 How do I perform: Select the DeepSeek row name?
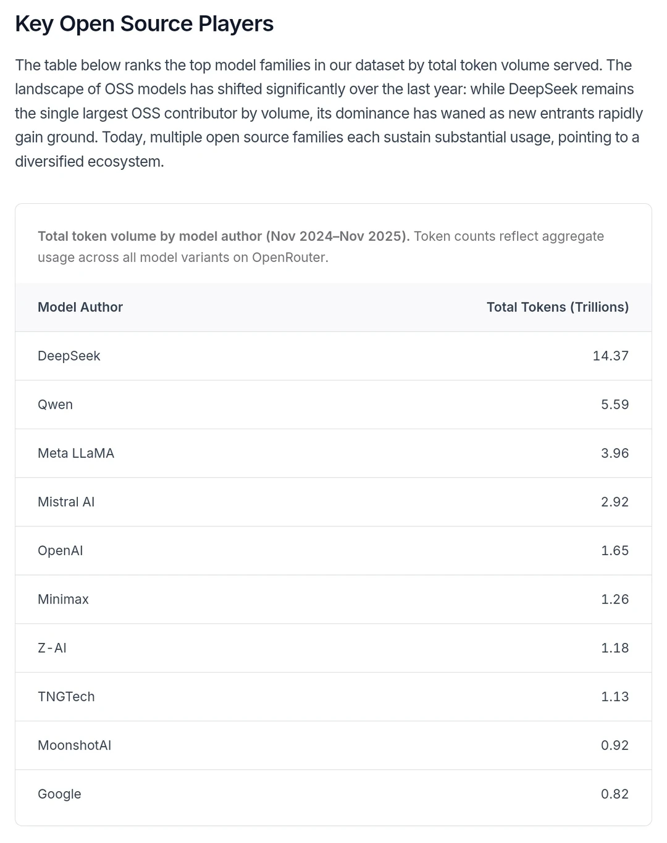69,356
